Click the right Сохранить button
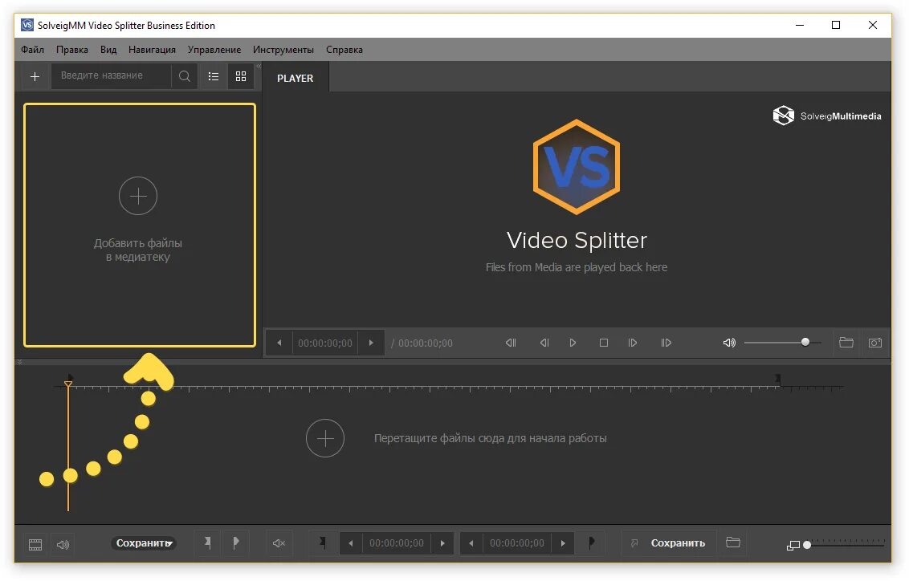The width and height of the screenshot is (909, 581). pos(668,543)
